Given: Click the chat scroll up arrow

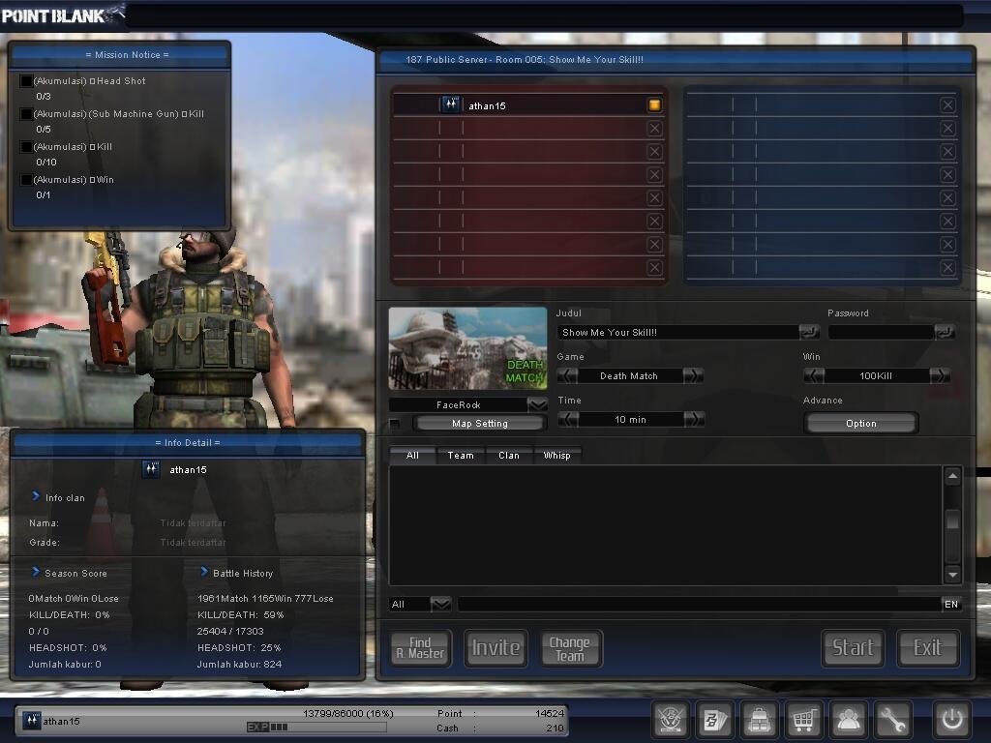Looking at the screenshot, I should click(x=952, y=475).
